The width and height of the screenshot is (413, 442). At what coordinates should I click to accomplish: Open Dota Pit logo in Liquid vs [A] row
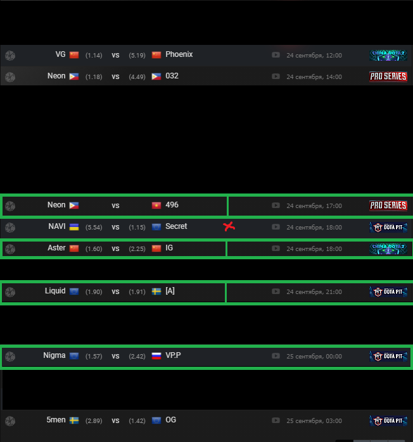[388, 292]
